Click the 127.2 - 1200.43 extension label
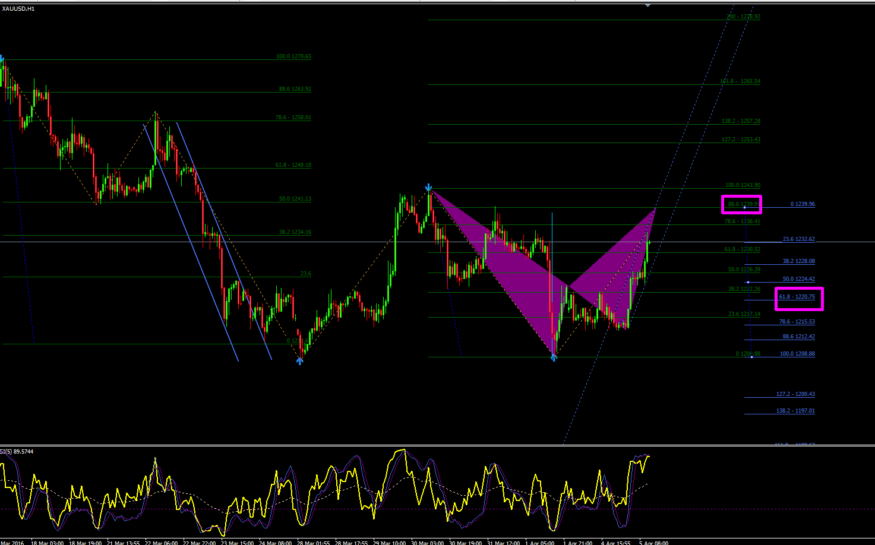875x545 pixels. [796, 394]
